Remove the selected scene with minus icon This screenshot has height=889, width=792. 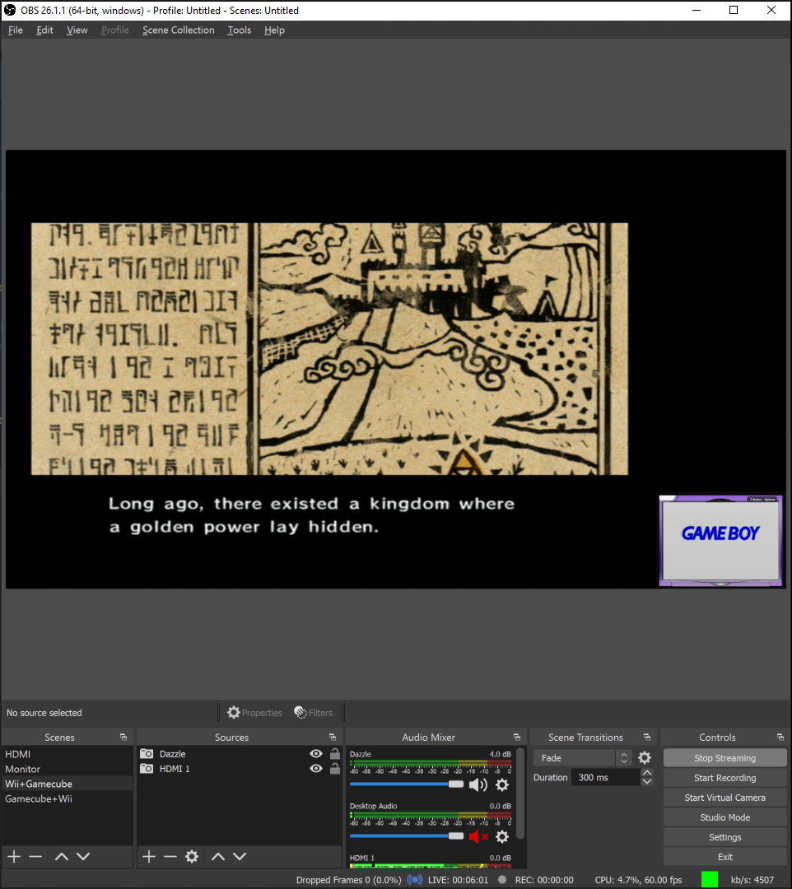[x=35, y=857]
